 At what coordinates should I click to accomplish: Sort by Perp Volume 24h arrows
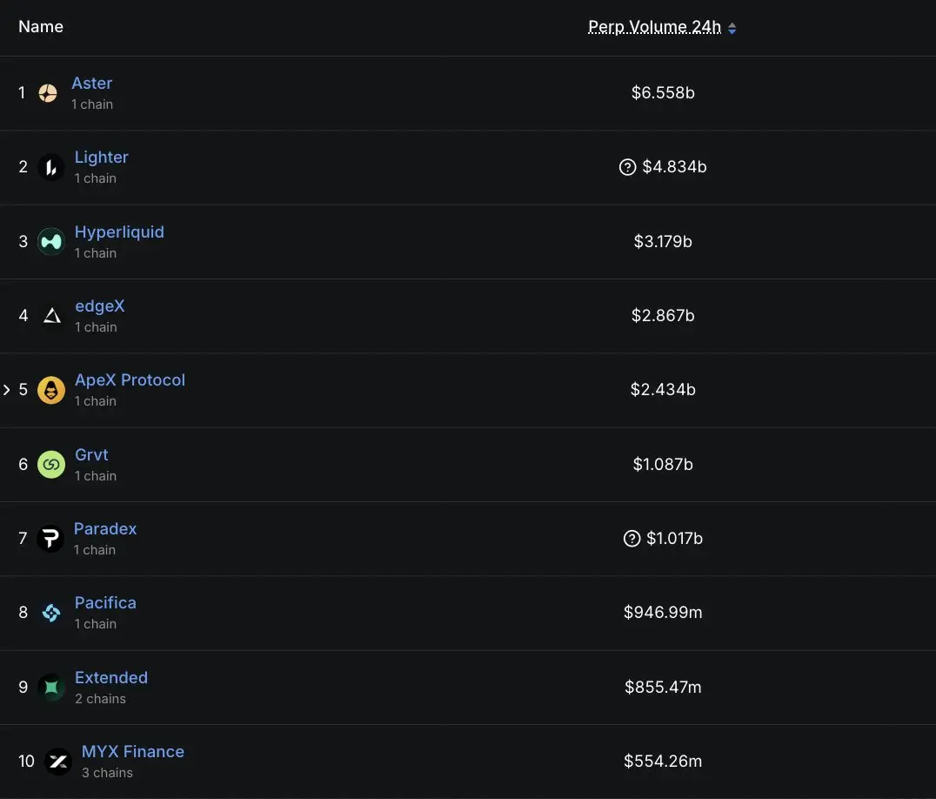pos(732,29)
